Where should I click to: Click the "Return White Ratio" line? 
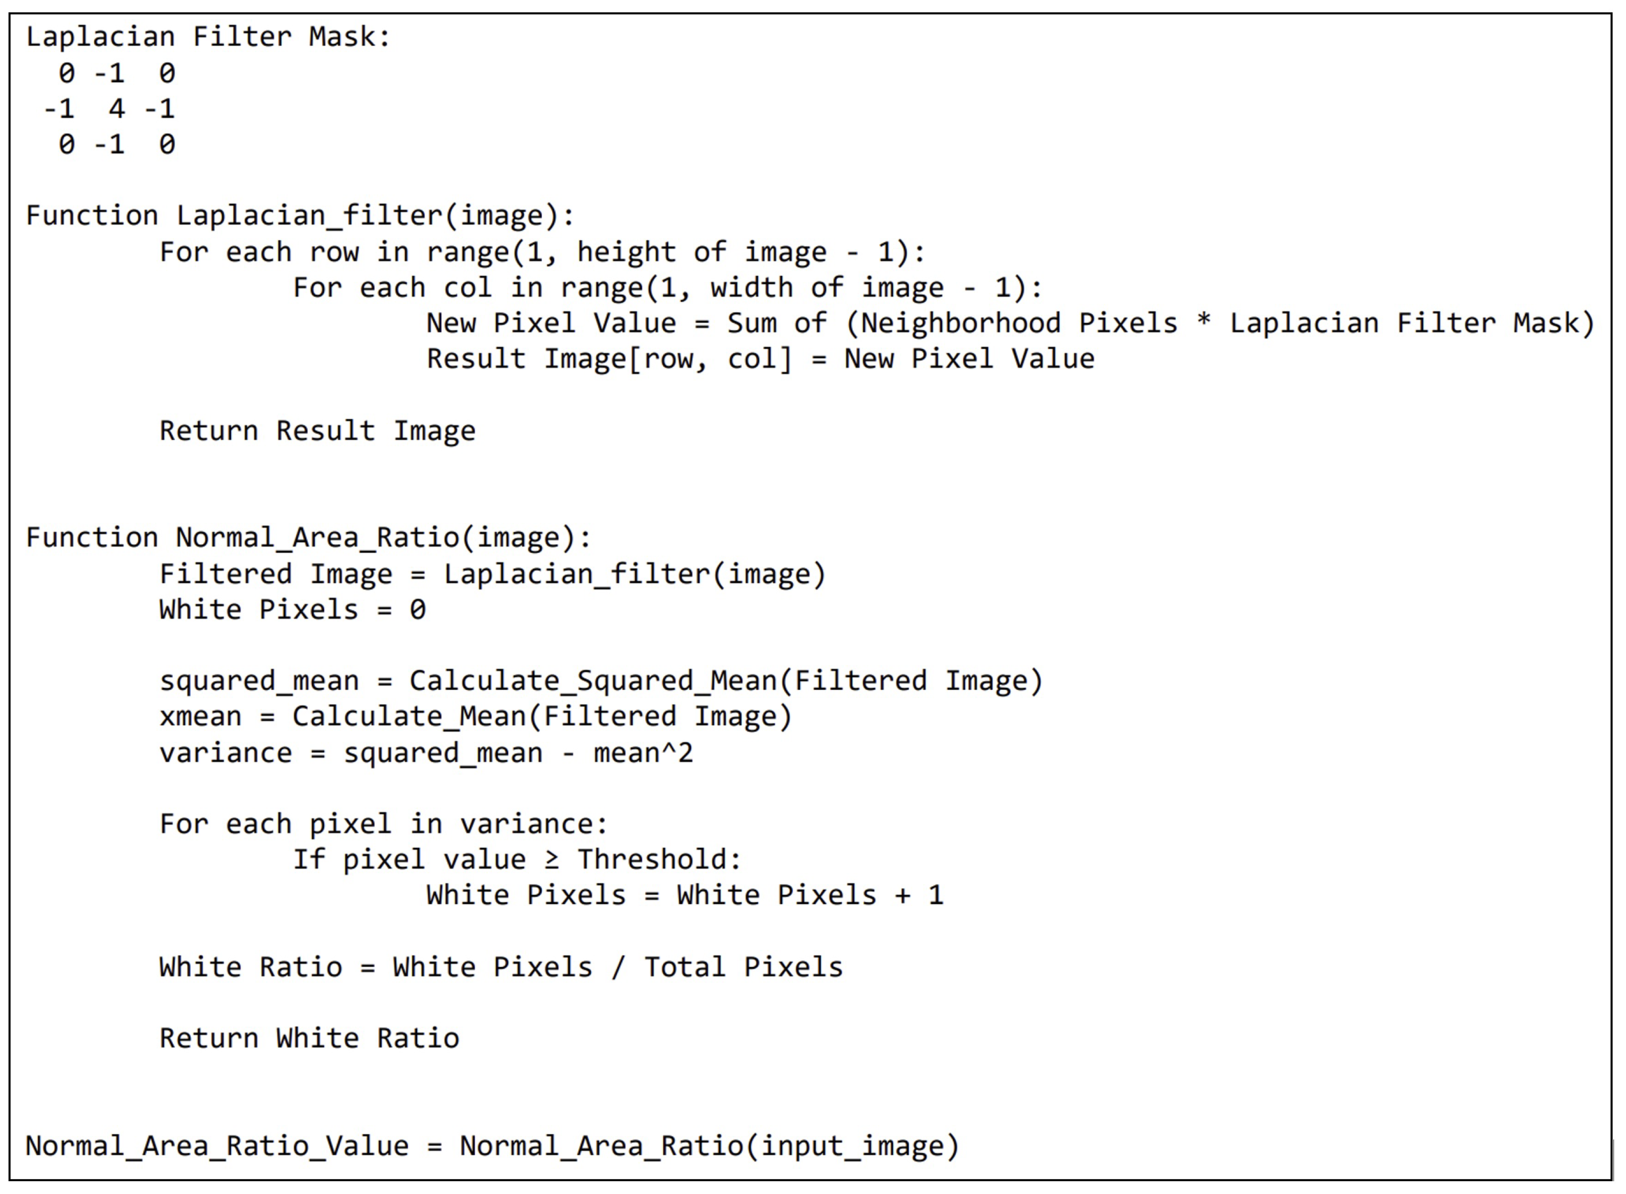(309, 1038)
